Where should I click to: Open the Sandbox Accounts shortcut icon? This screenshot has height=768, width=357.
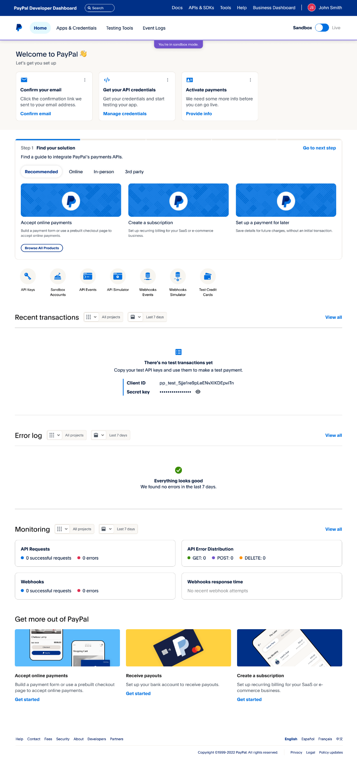click(58, 276)
